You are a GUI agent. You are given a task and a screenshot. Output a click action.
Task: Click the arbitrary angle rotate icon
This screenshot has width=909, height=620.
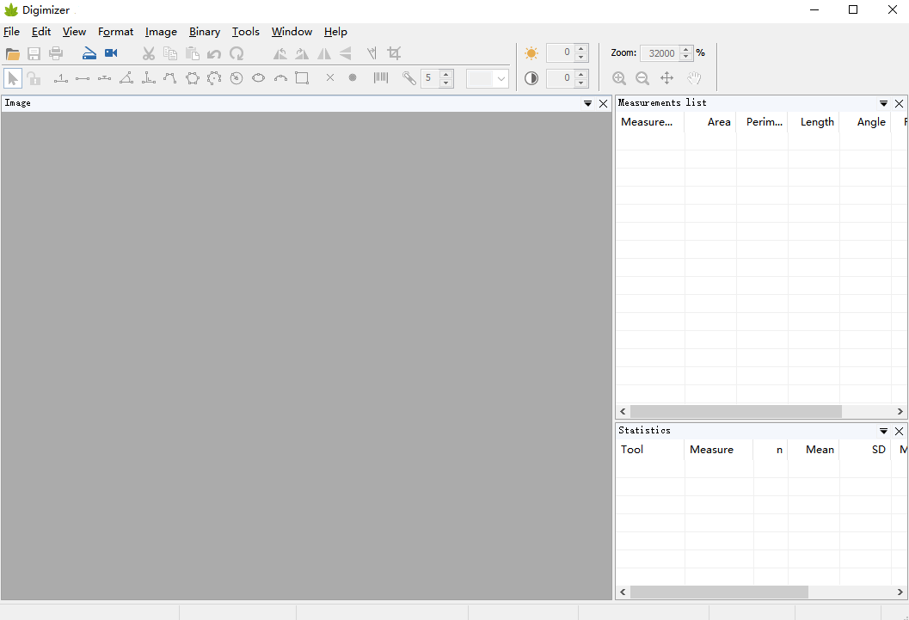click(x=372, y=54)
